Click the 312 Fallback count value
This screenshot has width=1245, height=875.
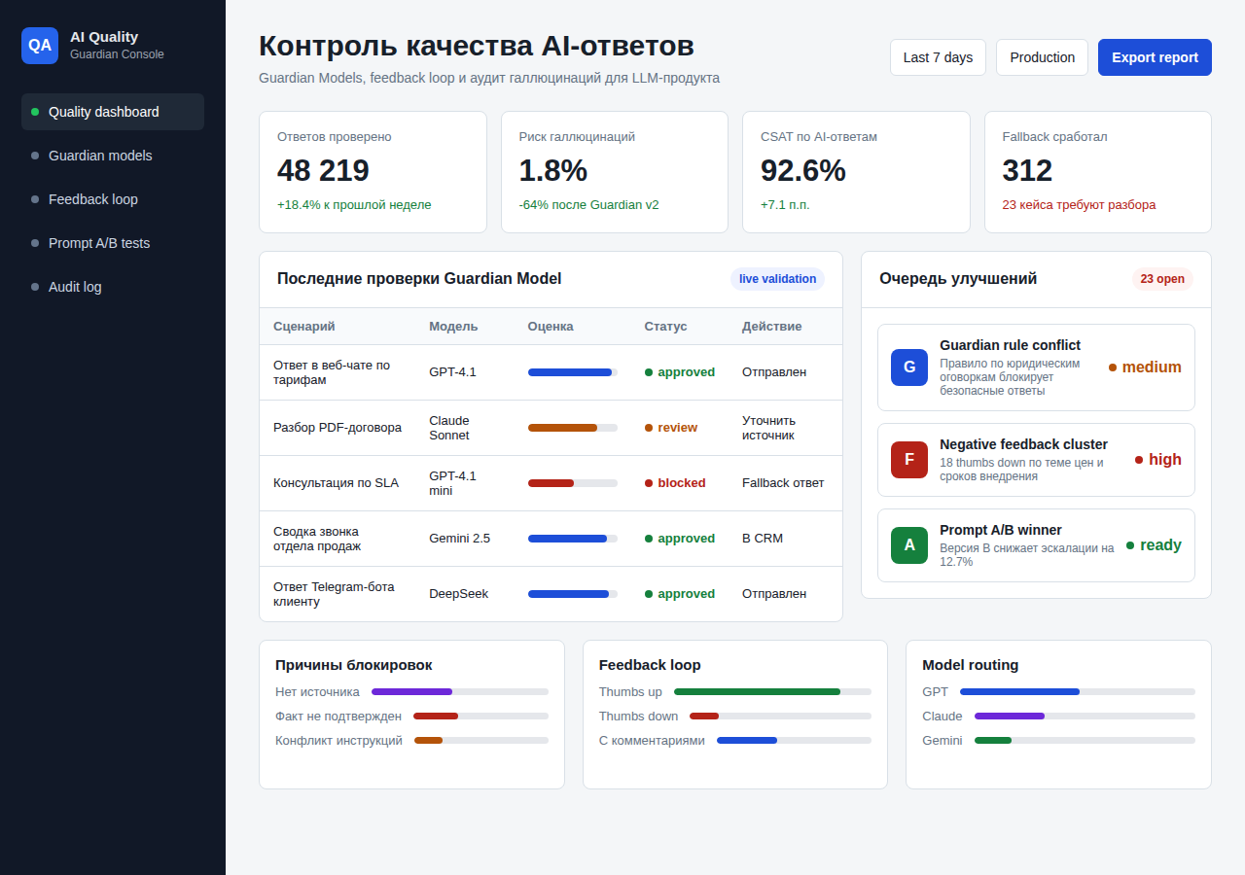[x=1028, y=170]
